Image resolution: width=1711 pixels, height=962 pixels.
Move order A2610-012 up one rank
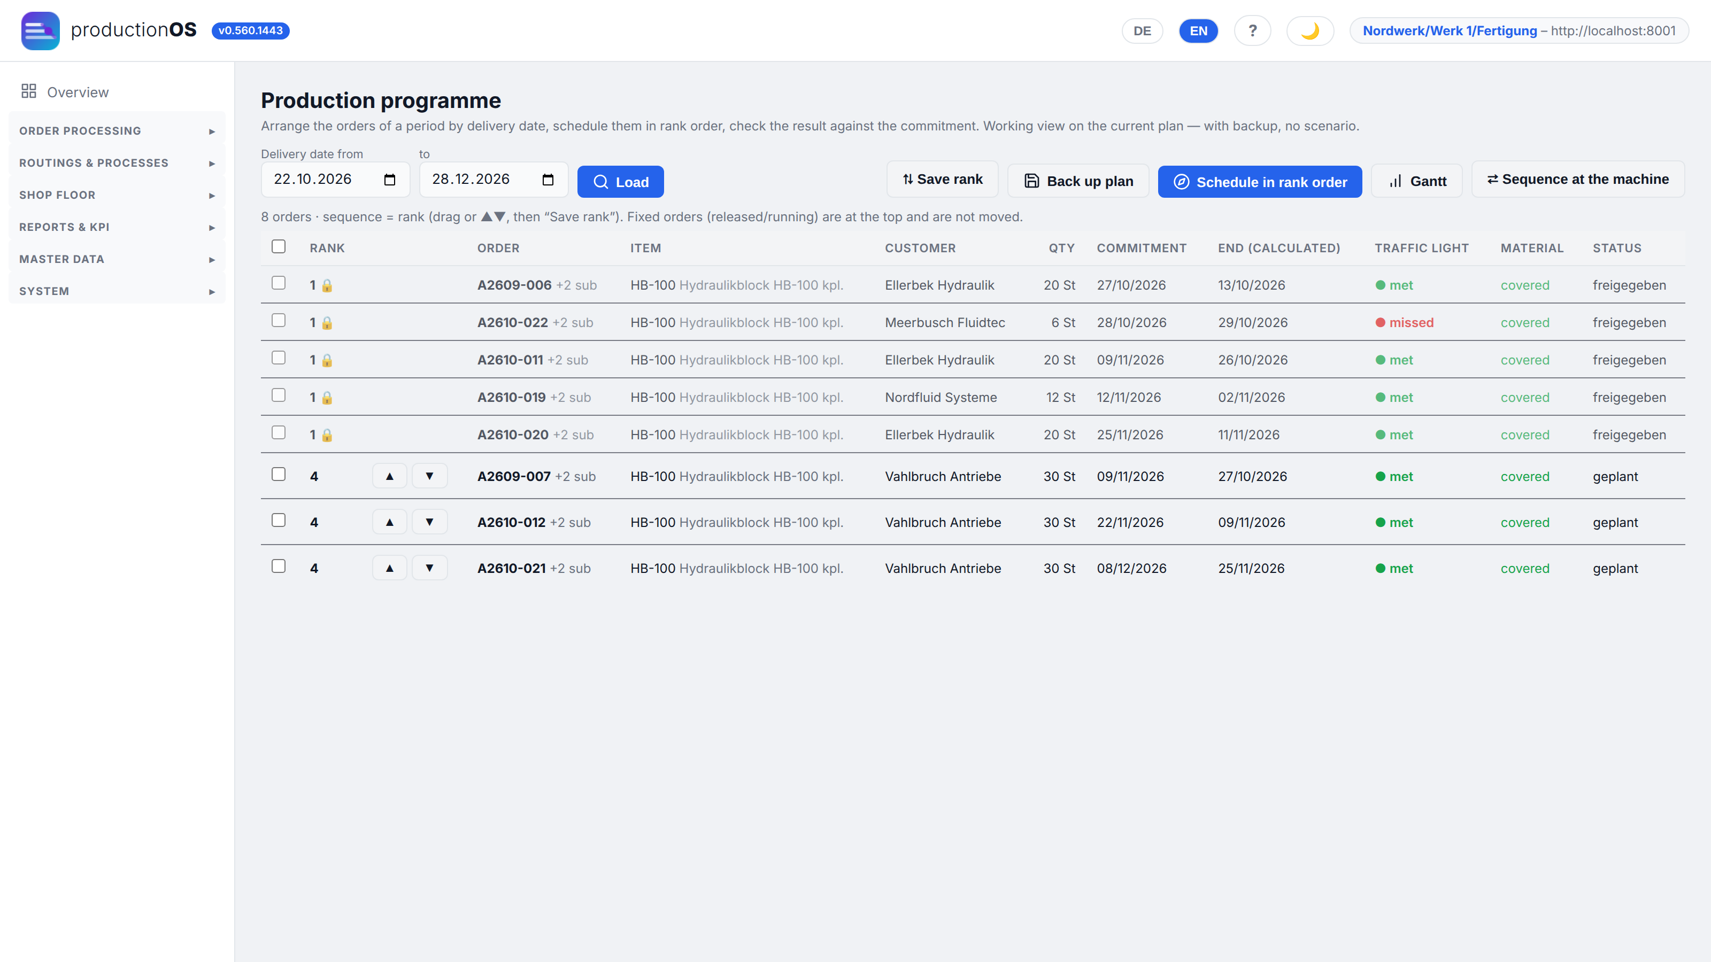pos(390,522)
